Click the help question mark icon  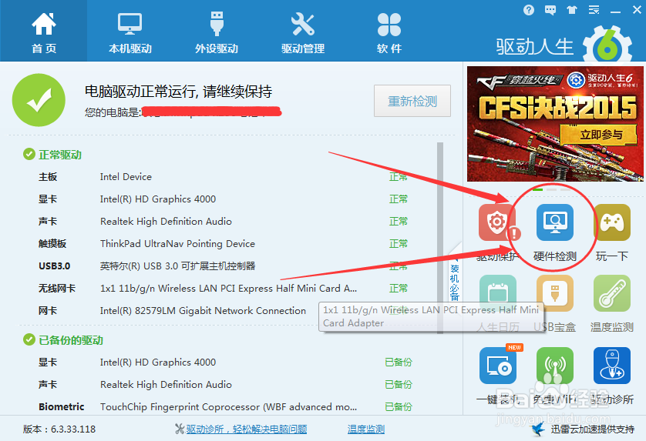(x=529, y=10)
